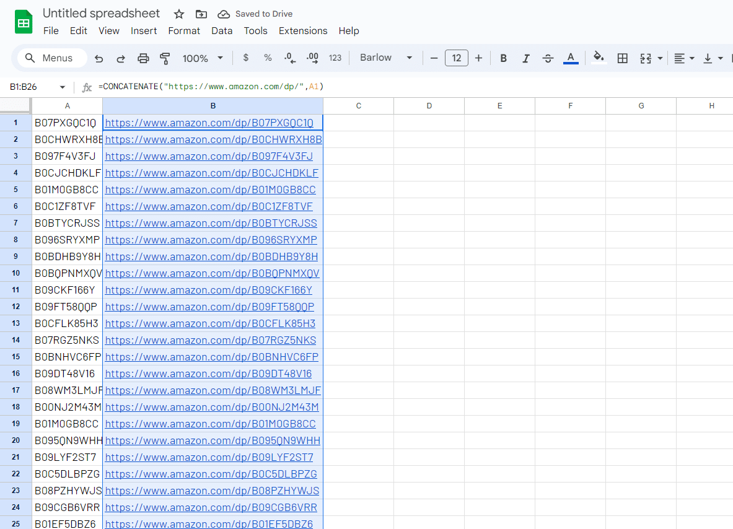The width and height of the screenshot is (733, 529).
Task: Click the font size input field
Action: point(456,58)
